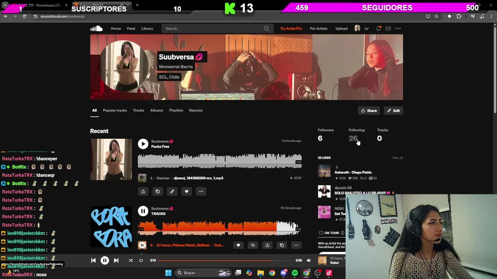Viewport: 497px width, 279px height.
Task: Open the BORA BORA TRACKS artwork
Action: [x=111, y=226]
